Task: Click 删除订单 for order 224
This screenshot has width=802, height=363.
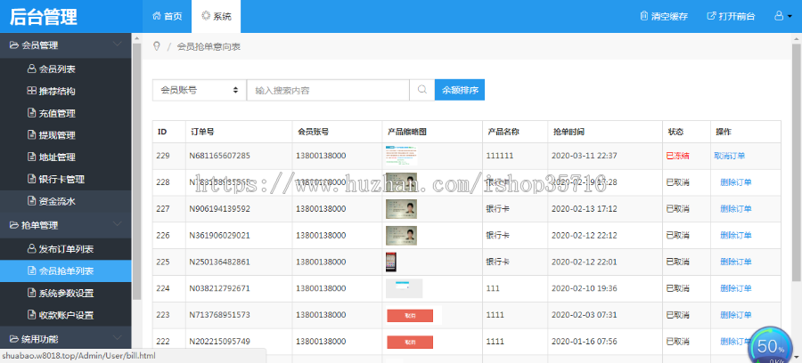Action: 736,288
